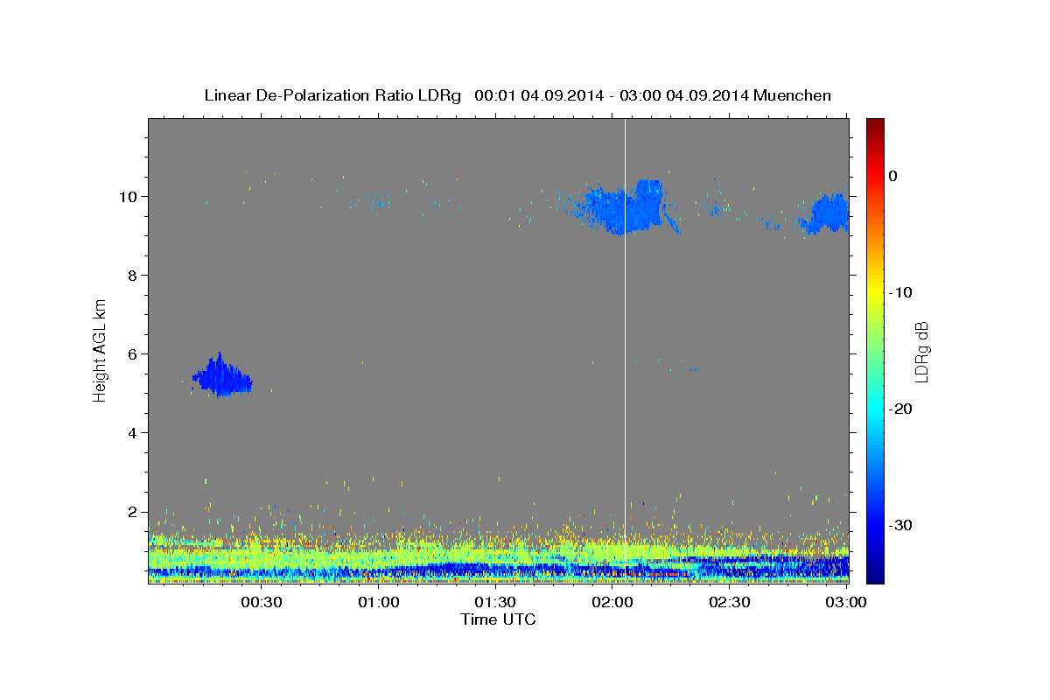Click the dark blue bottom of the colorbar
Viewport: 1050px width, 700px height.
(874, 573)
